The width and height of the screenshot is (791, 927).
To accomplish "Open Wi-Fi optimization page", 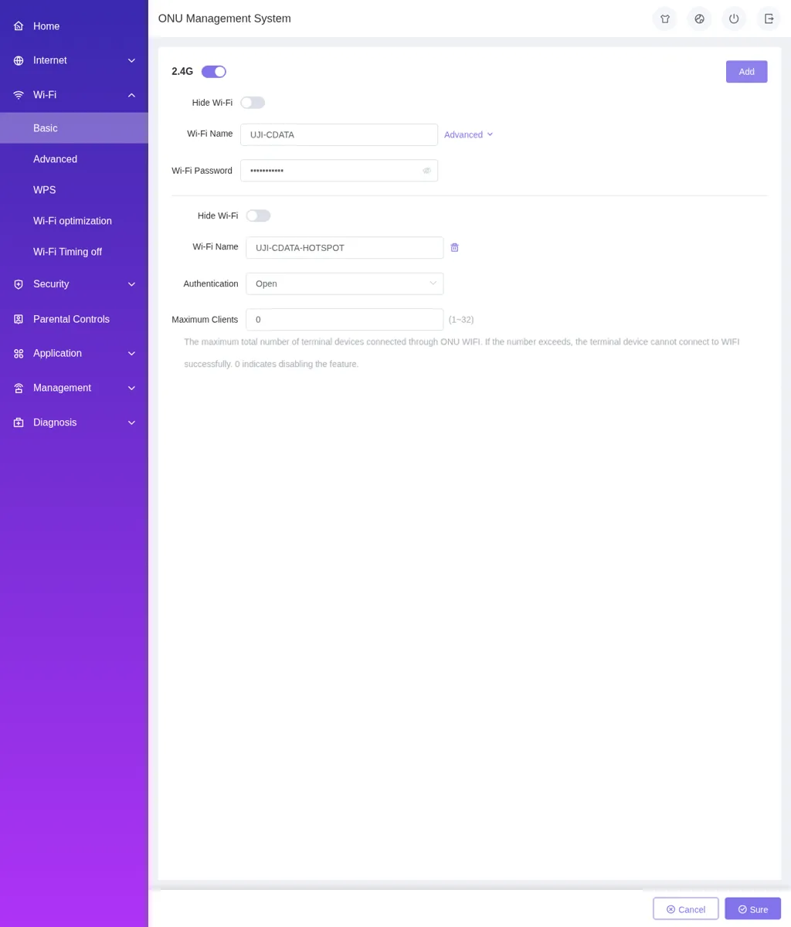I will pos(74,221).
